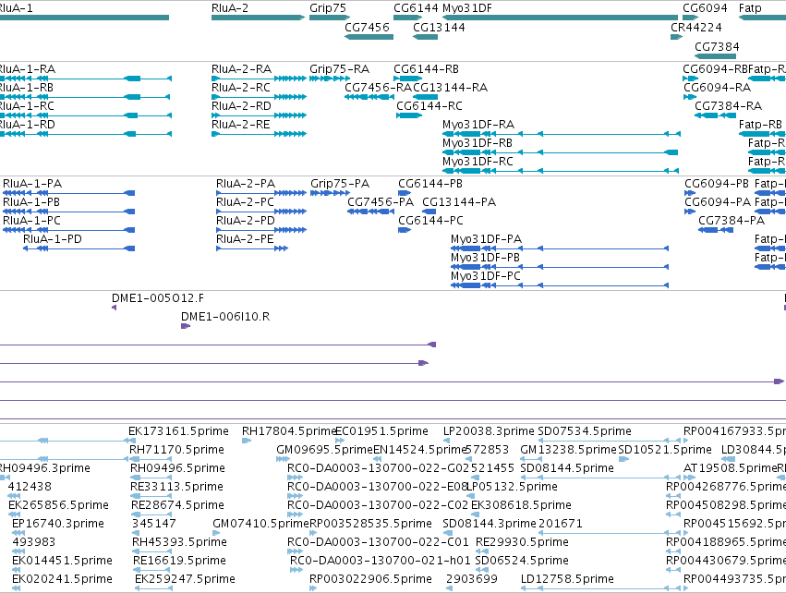Click the Grip75 gene label
The image size is (786, 593).
tap(328, 8)
